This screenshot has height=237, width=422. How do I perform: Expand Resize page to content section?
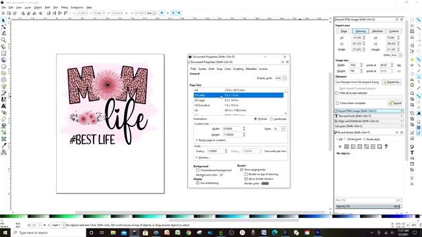tap(211, 140)
